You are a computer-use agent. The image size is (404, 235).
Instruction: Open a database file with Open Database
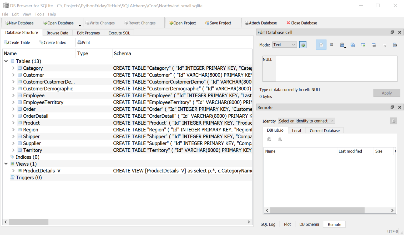pyautogui.click(x=58, y=23)
